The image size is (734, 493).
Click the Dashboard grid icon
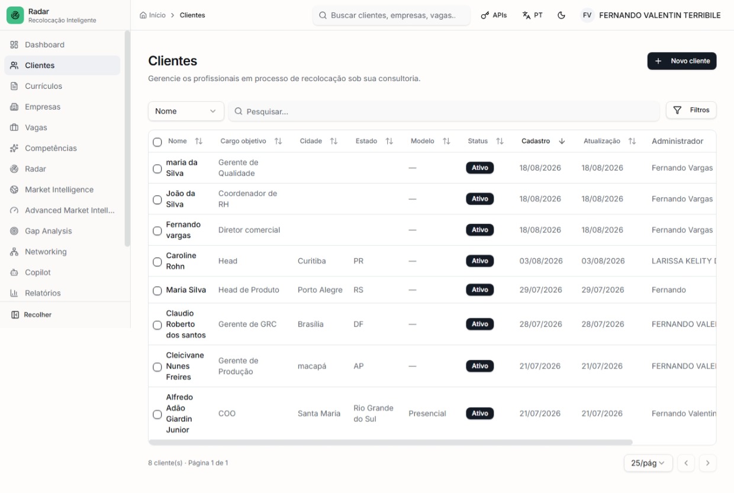point(14,44)
